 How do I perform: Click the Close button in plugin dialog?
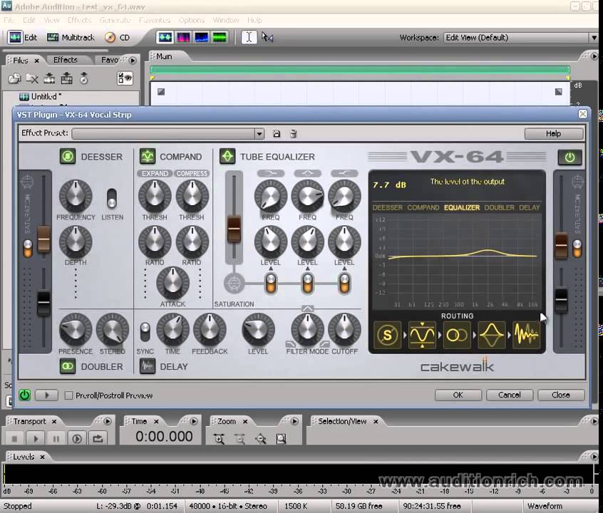pos(561,395)
